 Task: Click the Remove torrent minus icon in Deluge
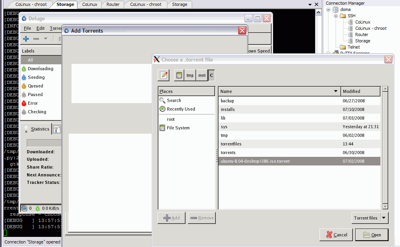point(36,39)
